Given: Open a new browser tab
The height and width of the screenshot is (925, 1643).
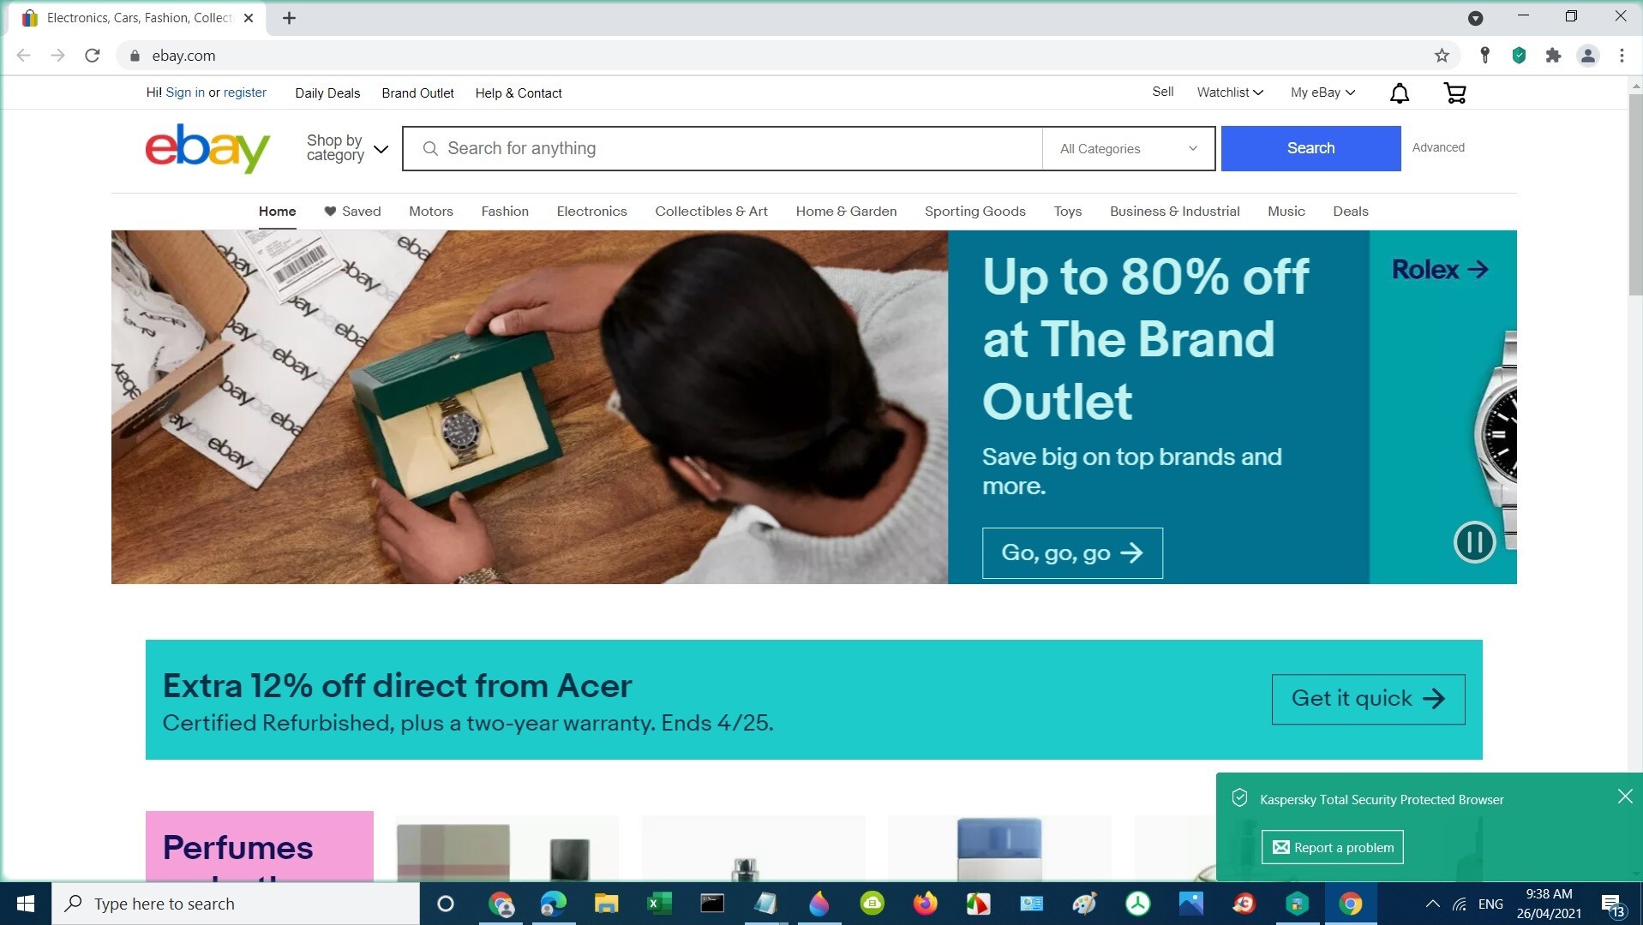Looking at the screenshot, I should (290, 18).
